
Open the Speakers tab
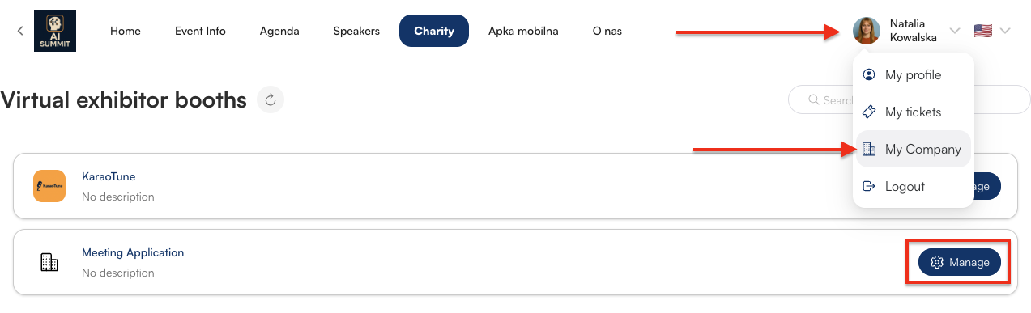(356, 31)
